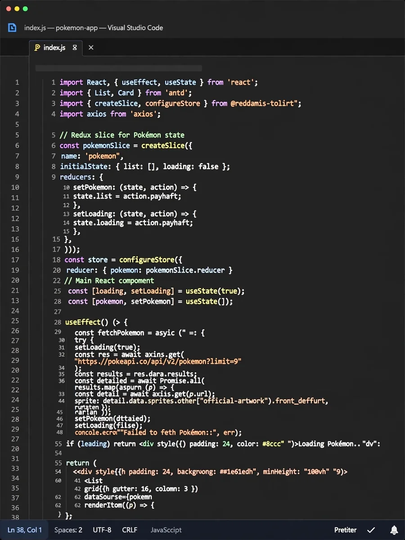405x540 pixels.
Task: Click the "if (leading) return" line
Action: click(223, 444)
